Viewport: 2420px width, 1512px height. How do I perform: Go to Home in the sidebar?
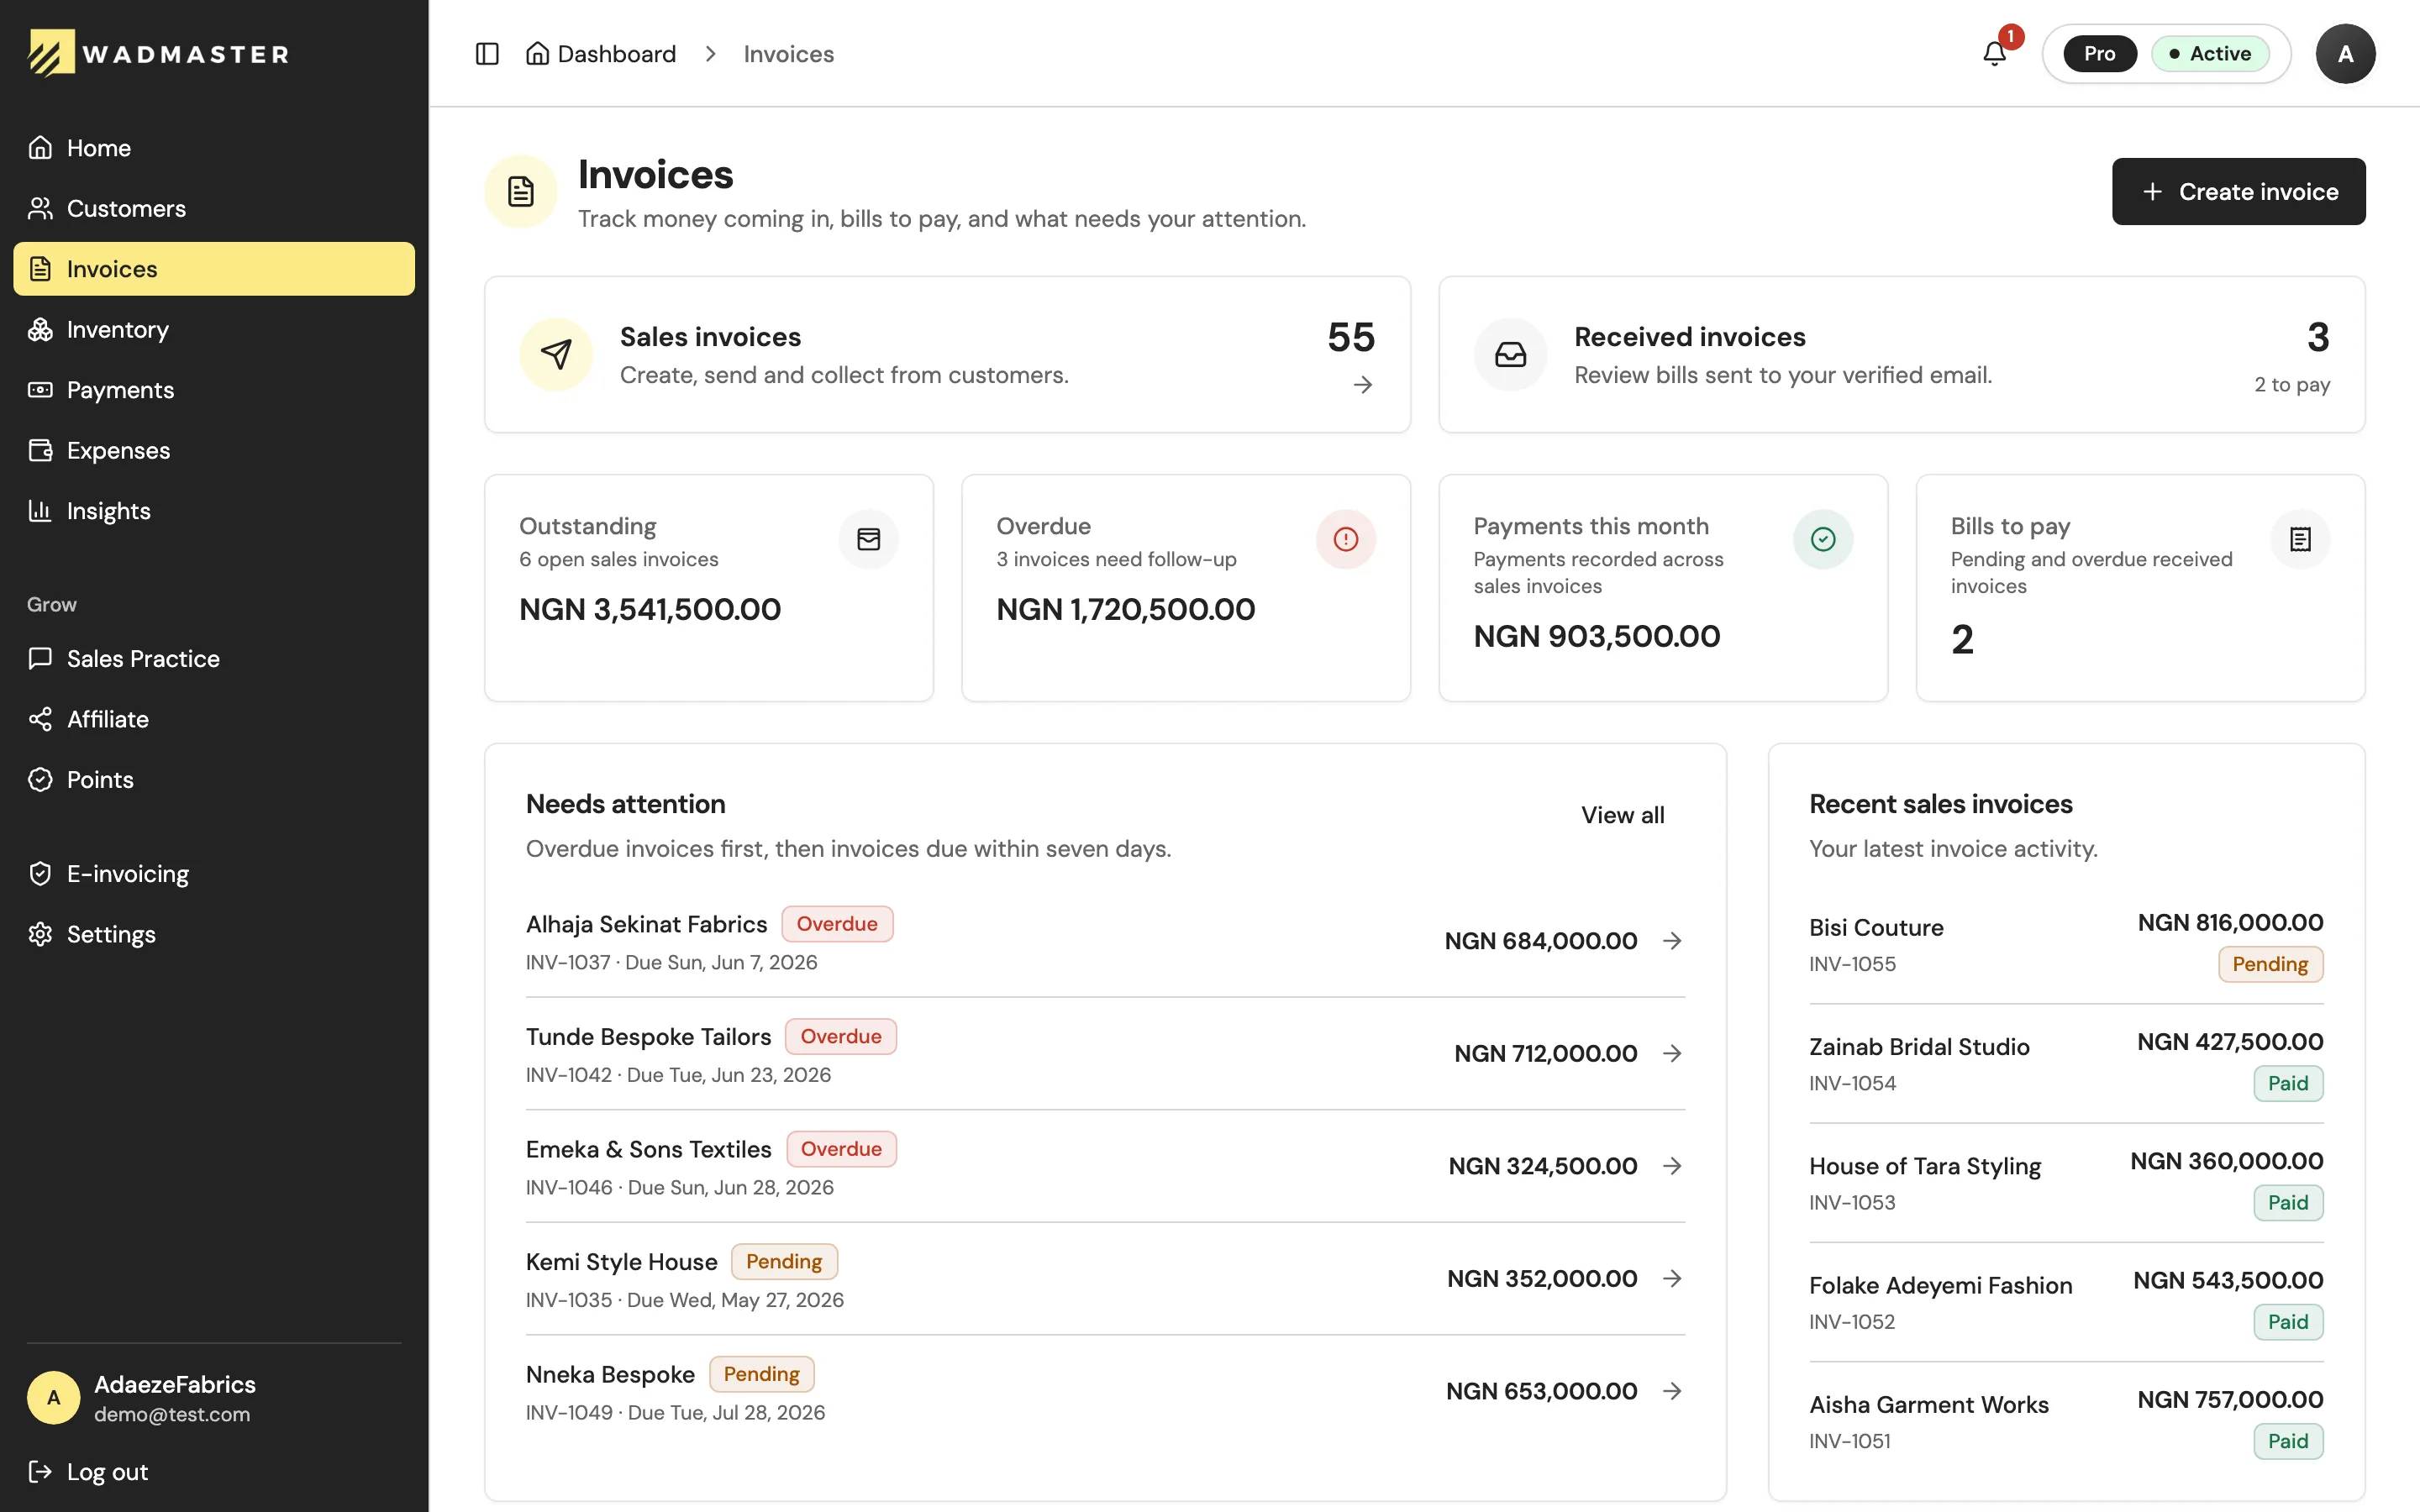[x=214, y=148]
